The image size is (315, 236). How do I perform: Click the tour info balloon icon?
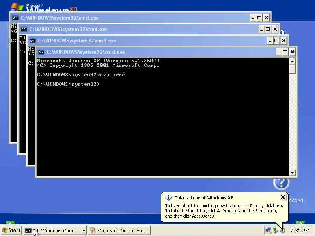[169, 198]
